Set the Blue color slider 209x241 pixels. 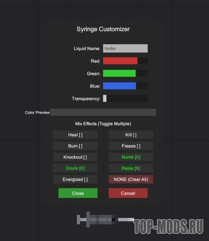(x=125, y=86)
